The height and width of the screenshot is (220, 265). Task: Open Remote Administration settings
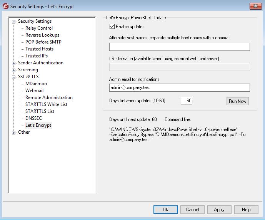[49, 97]
